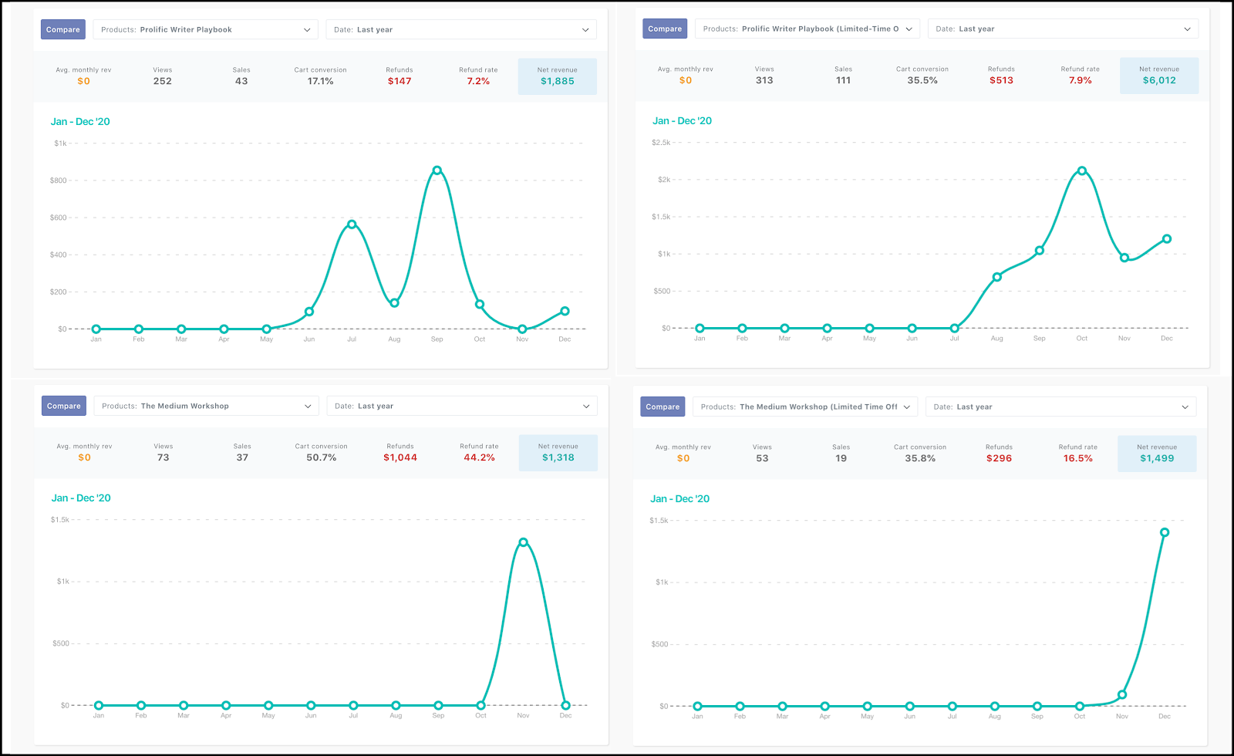Click Sep peak point on Prolific Writer Playbook chart
The height and width of the screenshot is (756, 1234).
click(437, 170)
